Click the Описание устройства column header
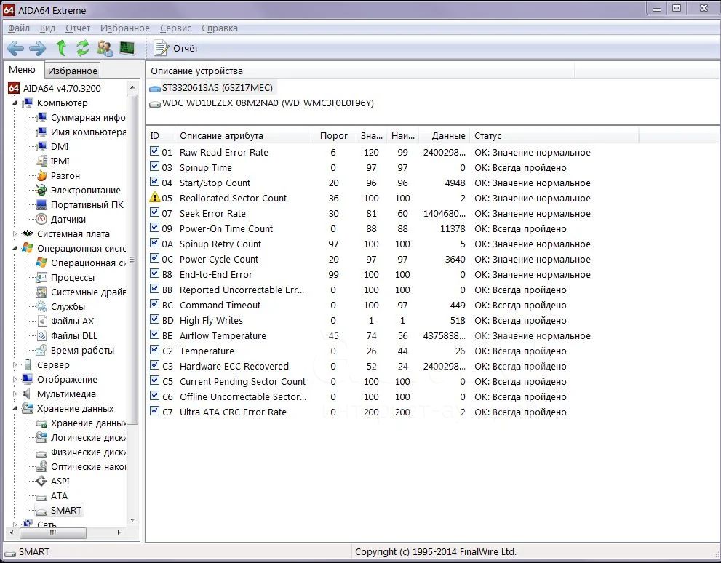Screen dimensions: 721x563 click(360, 71)
